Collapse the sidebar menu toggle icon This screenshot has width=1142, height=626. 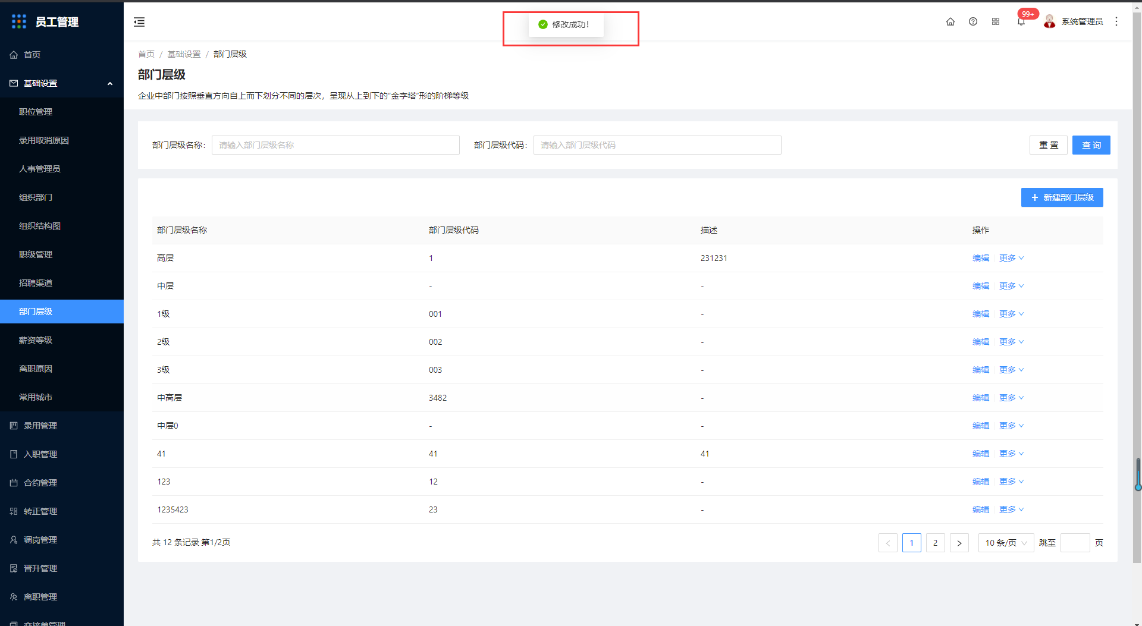click(x=139, y=22)
